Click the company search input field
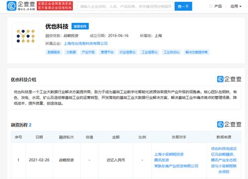The image size is (248, 179). coord(126,6)
